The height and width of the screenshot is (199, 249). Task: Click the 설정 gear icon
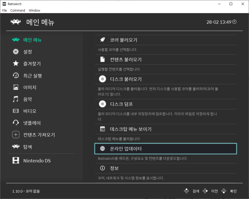[16, 52]
